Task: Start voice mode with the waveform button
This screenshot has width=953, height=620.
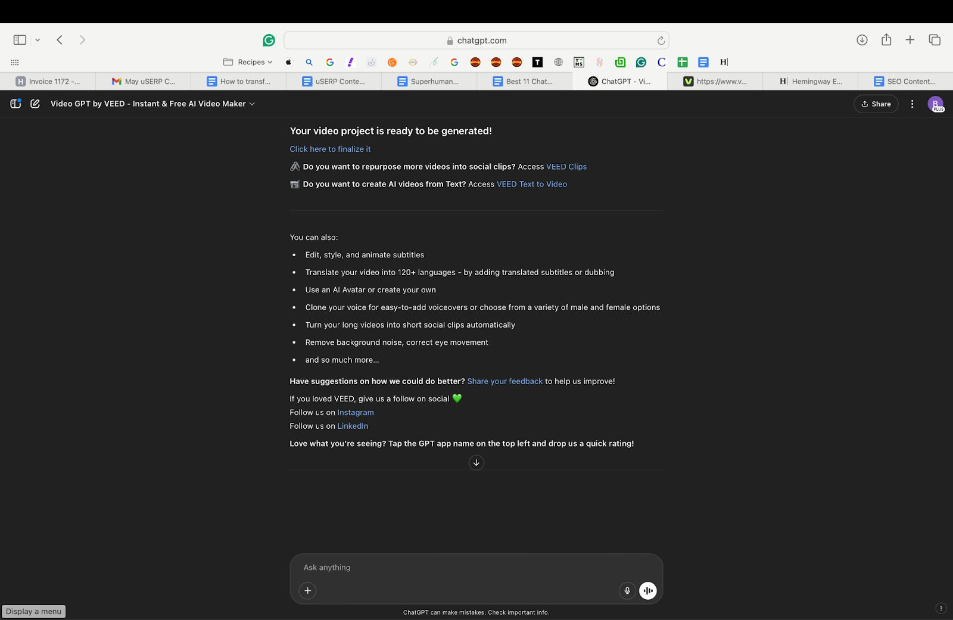Action: click(648, 591)
